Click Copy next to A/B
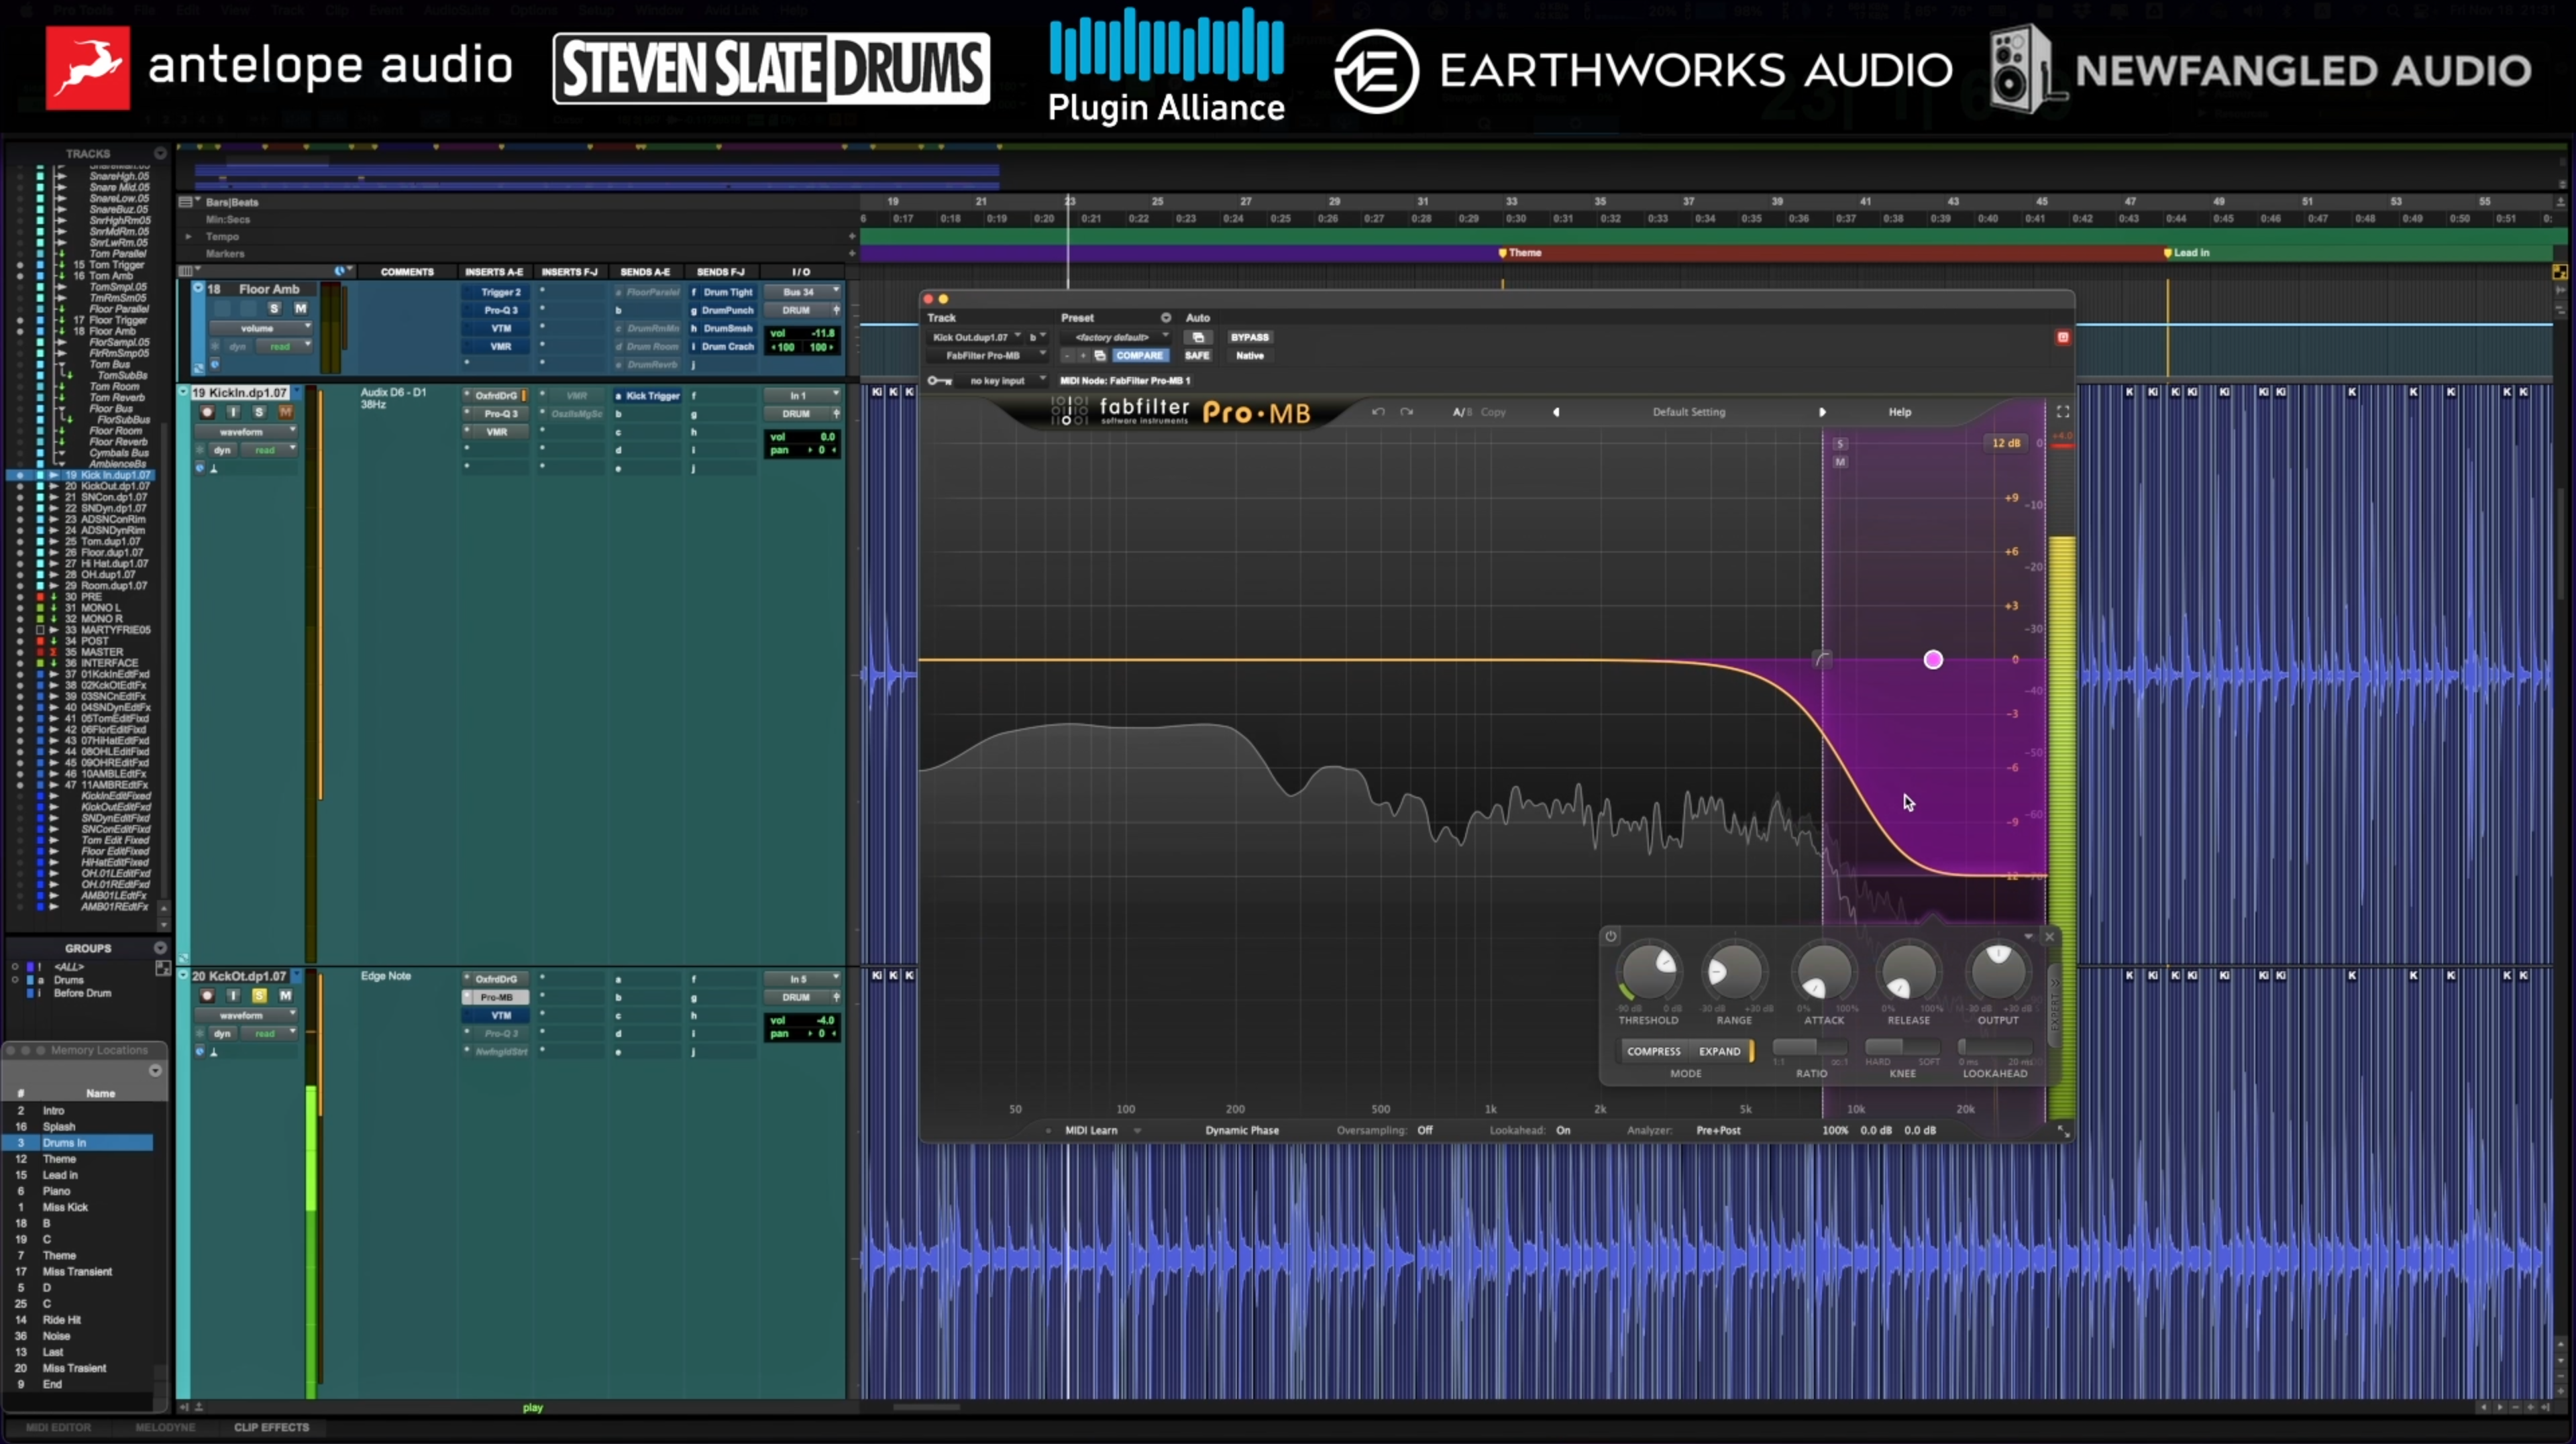 click(1492, 412)
